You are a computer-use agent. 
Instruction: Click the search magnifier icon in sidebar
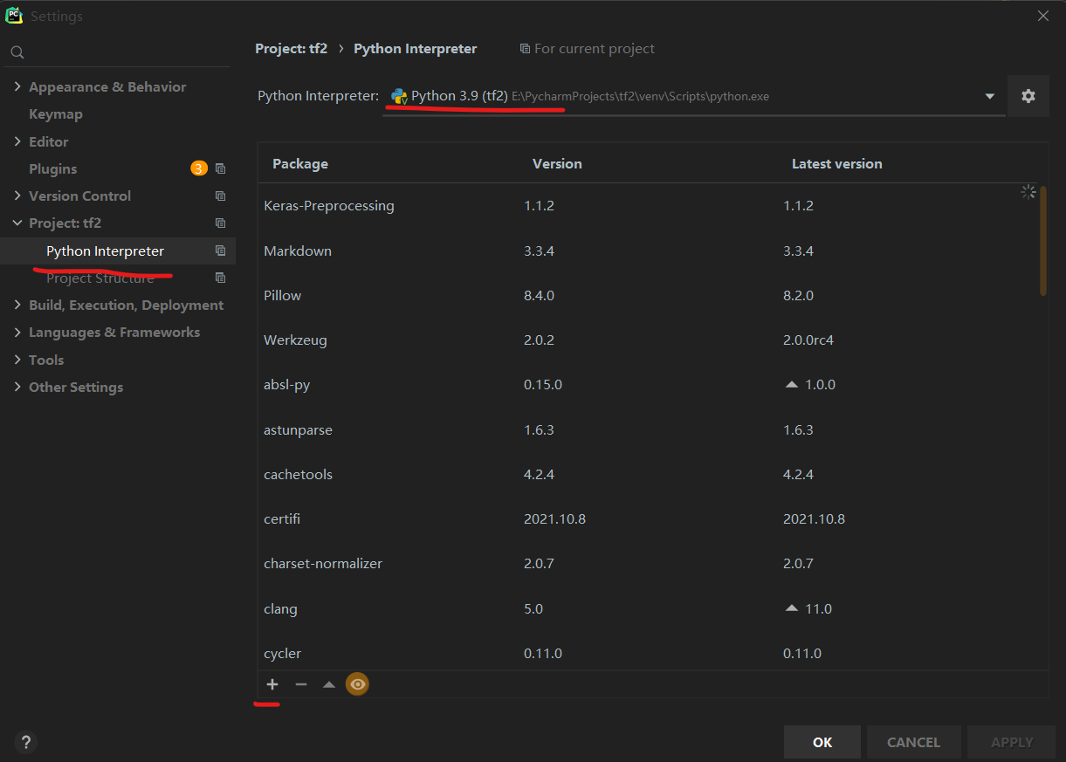pyautogui.click(x=17, y=53)
